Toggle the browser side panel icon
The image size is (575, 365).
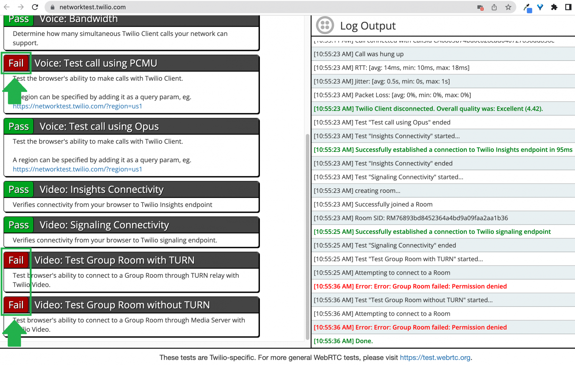(568, 7)
